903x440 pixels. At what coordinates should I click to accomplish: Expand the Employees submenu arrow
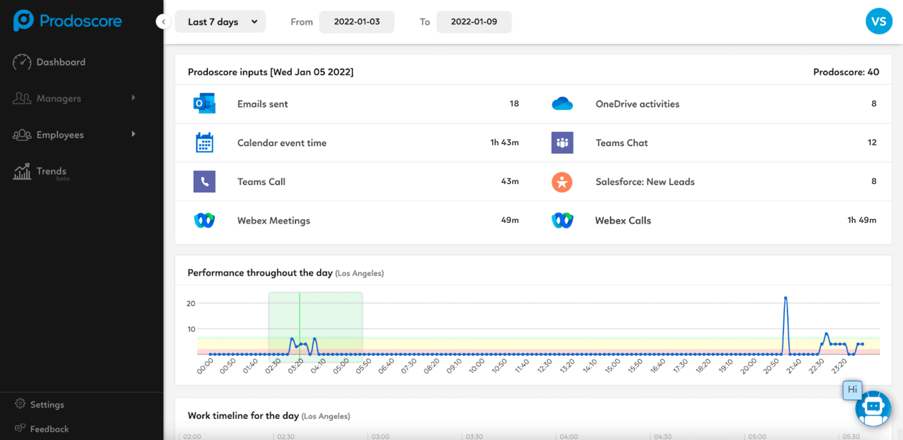point(133,134)
